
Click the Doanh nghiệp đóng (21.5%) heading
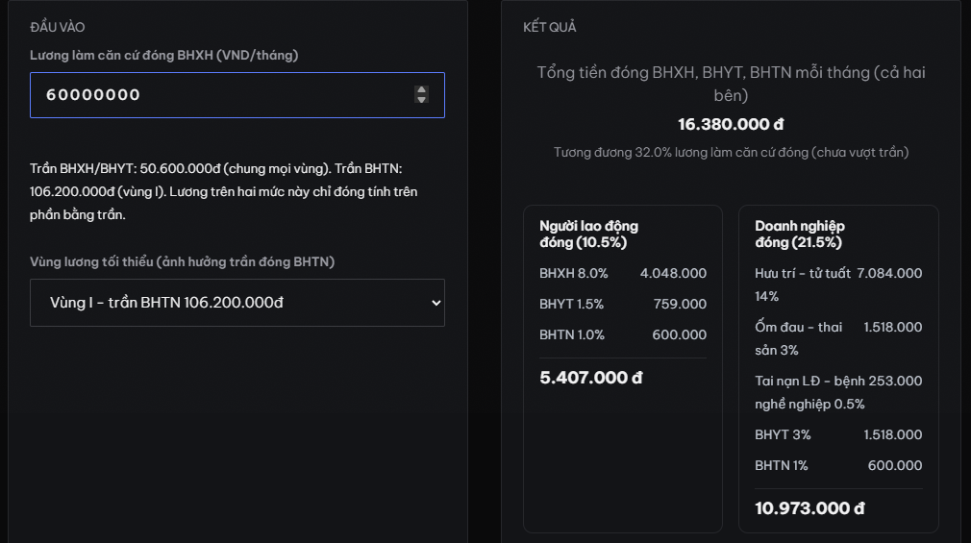pos(800,234)
